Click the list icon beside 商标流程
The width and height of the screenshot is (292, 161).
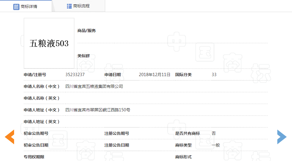(69, 6)
